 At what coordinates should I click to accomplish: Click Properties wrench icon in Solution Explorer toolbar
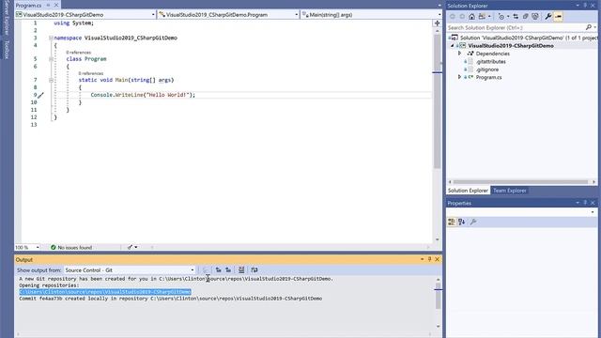point(548,17)
